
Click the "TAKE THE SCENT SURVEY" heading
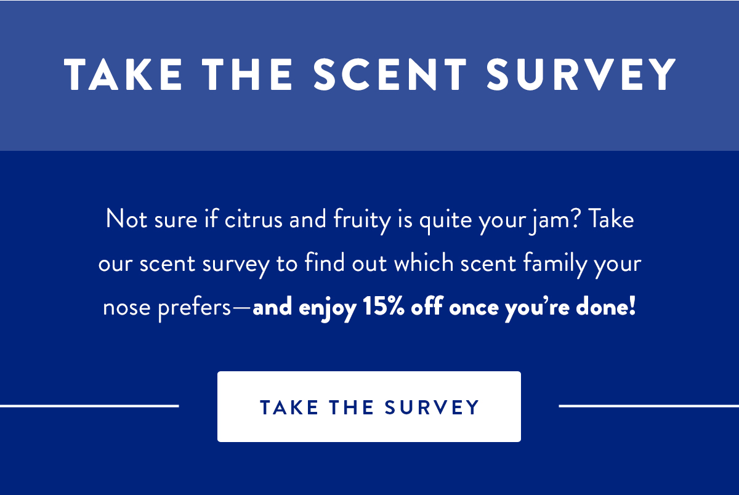point(369,75)
